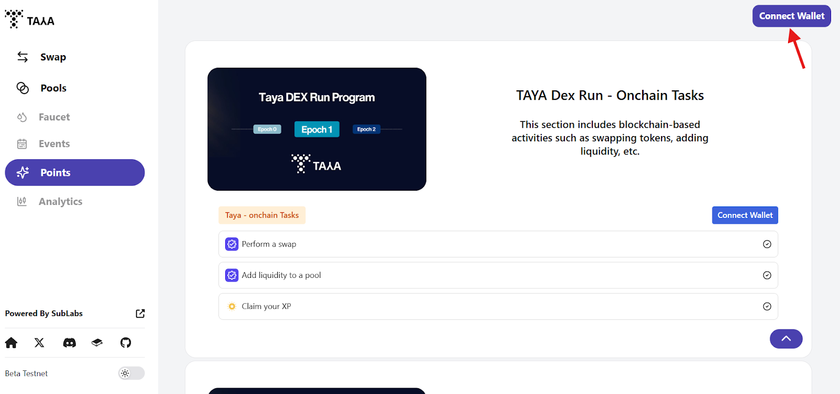Go to the Pools section

coord(54,88)
